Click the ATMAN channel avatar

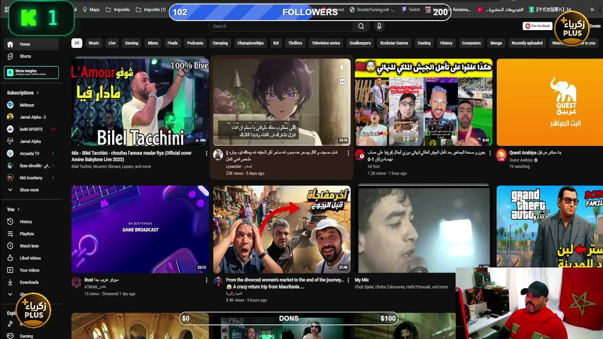tap(76, 282)
